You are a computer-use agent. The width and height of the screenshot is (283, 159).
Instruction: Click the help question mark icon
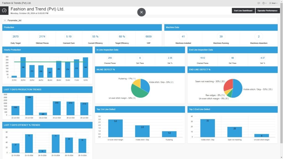pyautogui.click(x=264, y=3)
